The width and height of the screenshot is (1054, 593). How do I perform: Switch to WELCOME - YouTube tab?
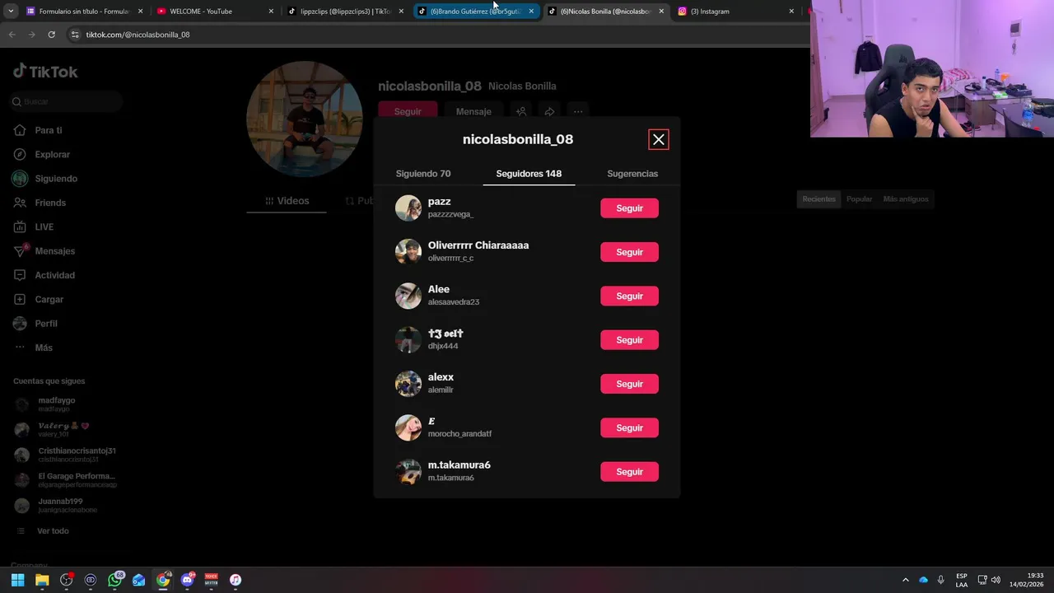click(x=214, y=12)
